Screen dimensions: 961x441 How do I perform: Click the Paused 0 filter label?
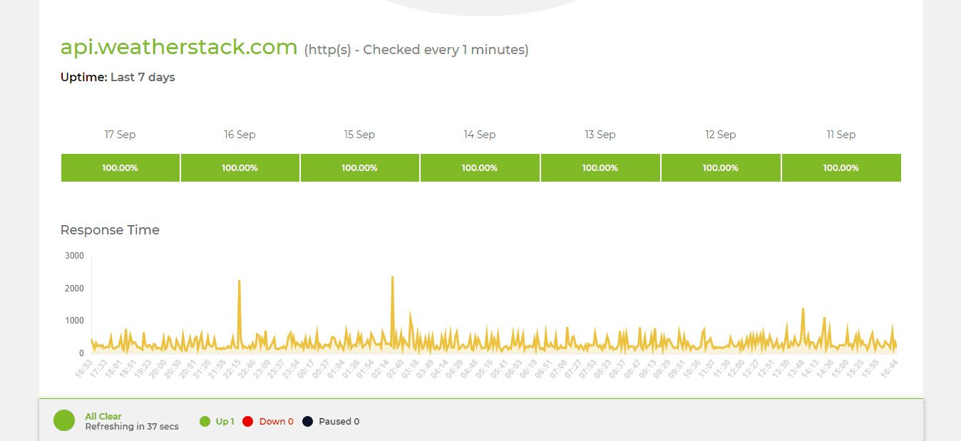click(339, 422)
